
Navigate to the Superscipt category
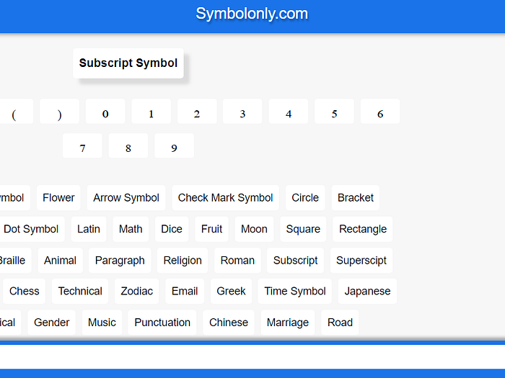pos(361,260)
